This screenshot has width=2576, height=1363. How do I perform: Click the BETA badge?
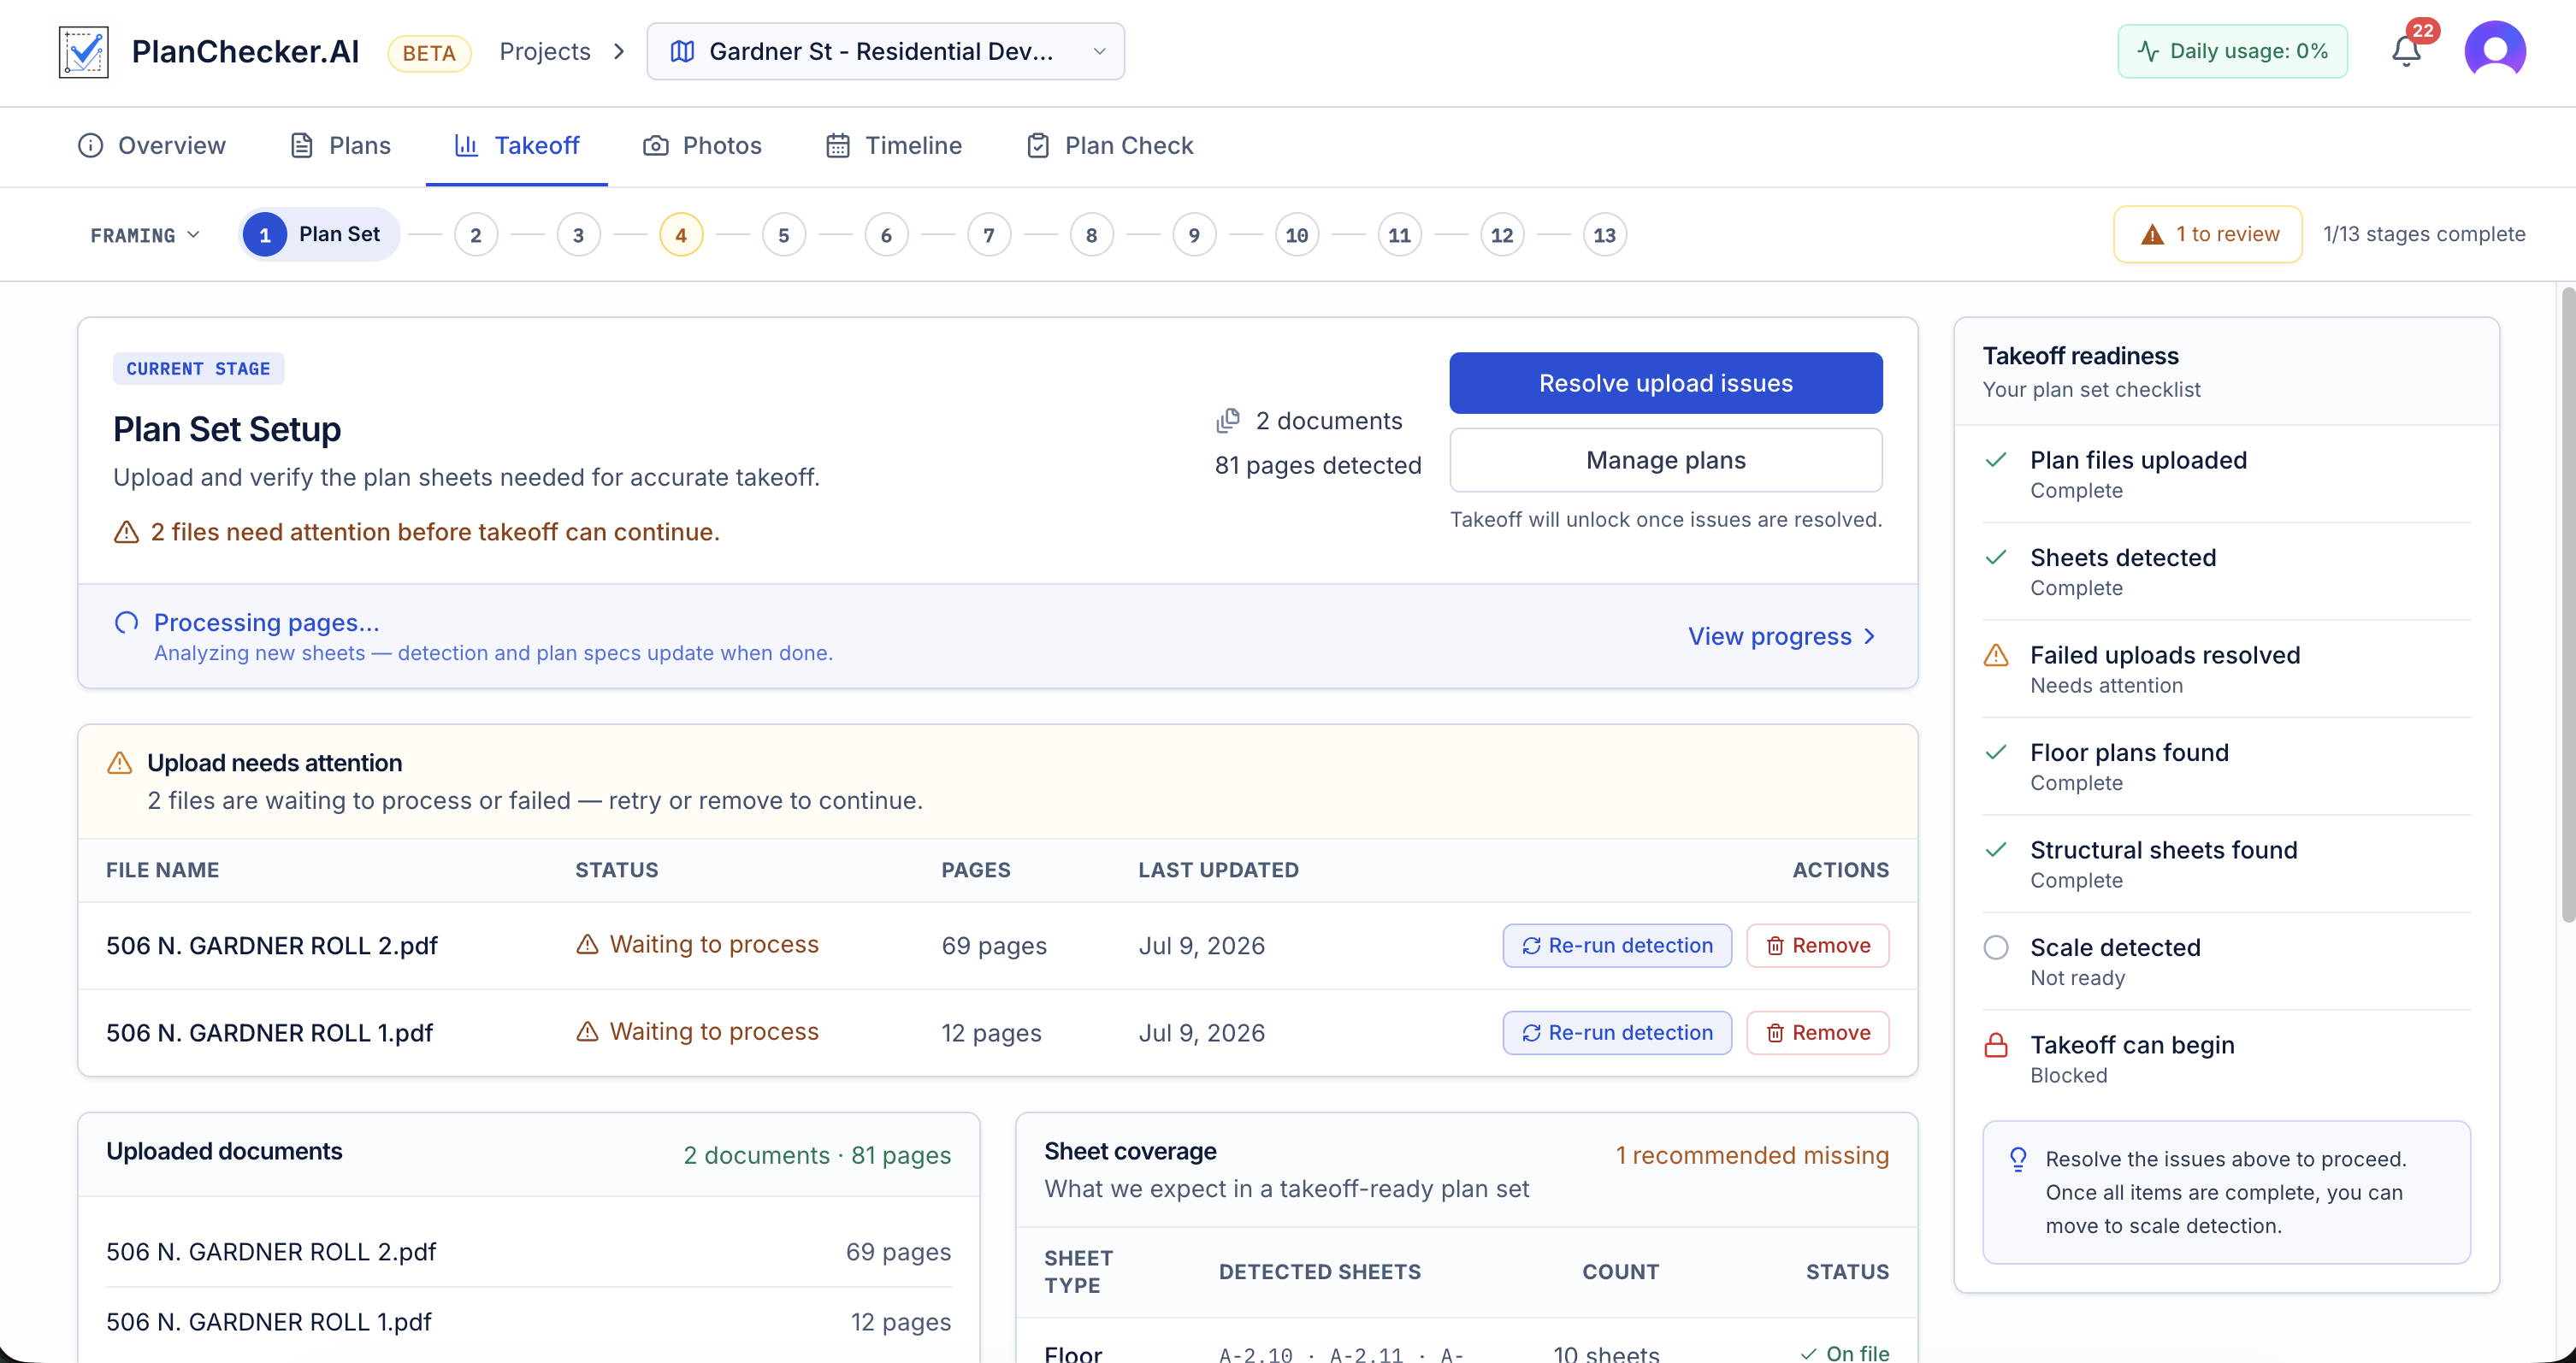(429, 53)
